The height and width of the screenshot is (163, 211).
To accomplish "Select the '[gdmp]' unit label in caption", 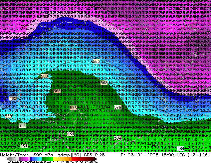I will [x=64, y=155].
